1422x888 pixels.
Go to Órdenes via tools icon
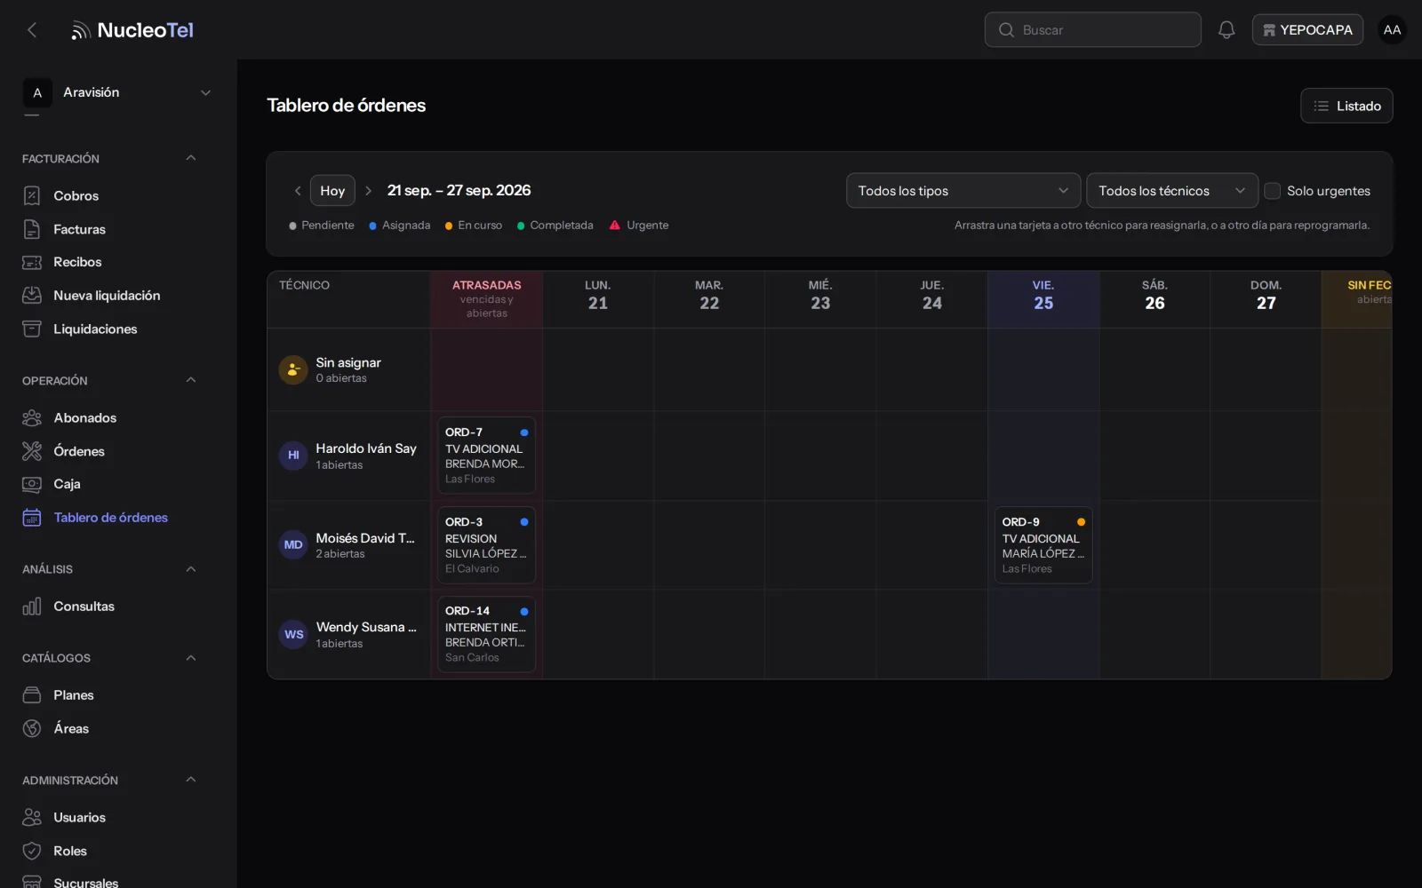[x=32, y=451]
